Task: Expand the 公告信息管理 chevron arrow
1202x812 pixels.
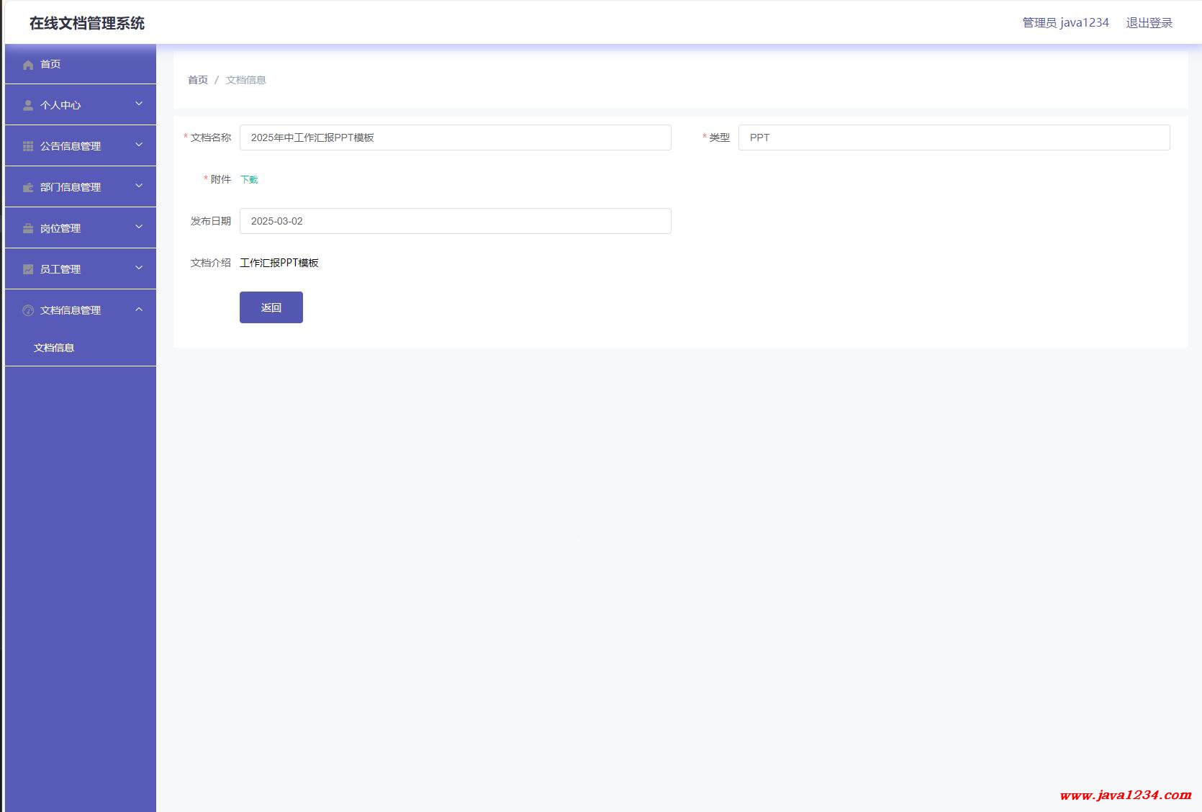Action: pyautogui.click(x=139, y=145)
